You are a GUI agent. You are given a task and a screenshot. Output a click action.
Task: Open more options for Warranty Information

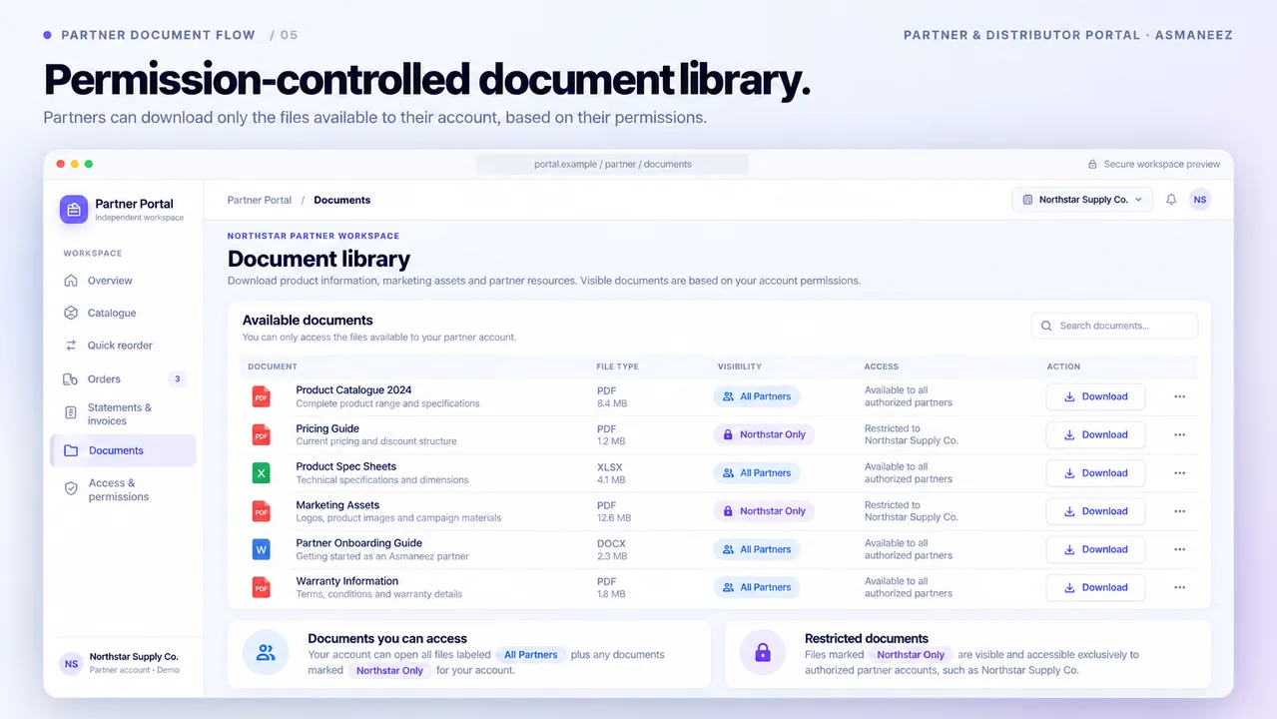pos(1180,587)
